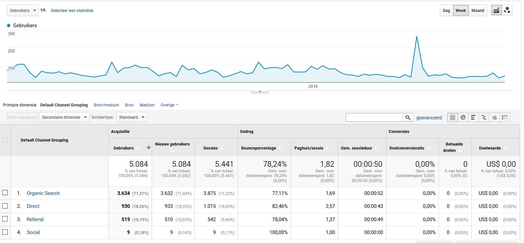Screen dimensions: 524x243
Task: Sort by Doelwaarde column header
Action: pyautogui.click(x=490, y=148)
